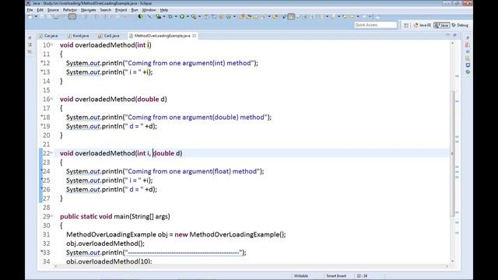Click the Open Perspective icon

pyautogui.click(x=406, y=25)
